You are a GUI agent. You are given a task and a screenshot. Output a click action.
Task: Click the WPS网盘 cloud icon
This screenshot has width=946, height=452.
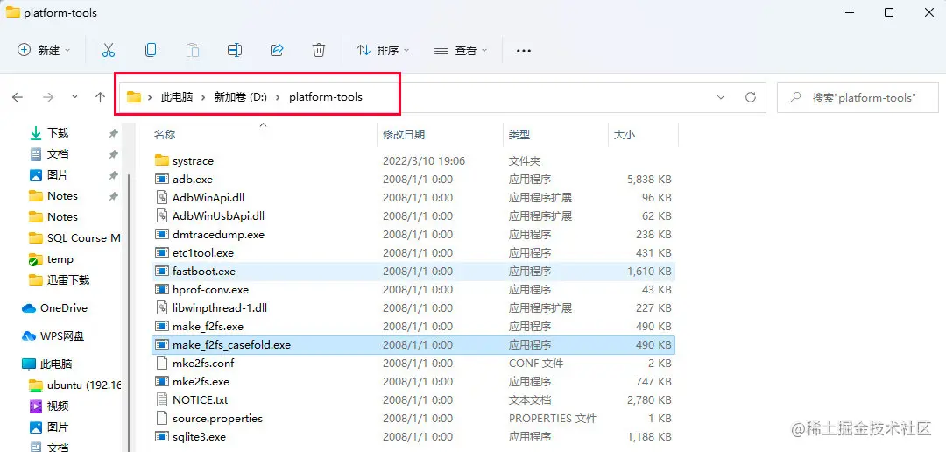(x=29, y=336)
